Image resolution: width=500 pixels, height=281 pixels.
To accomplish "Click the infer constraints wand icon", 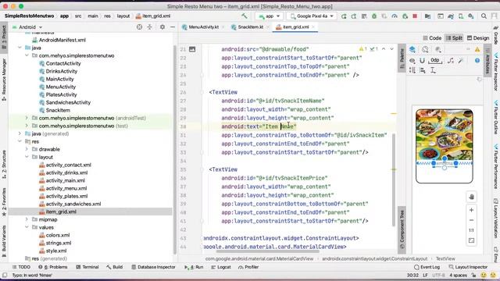I will point(460,61).
